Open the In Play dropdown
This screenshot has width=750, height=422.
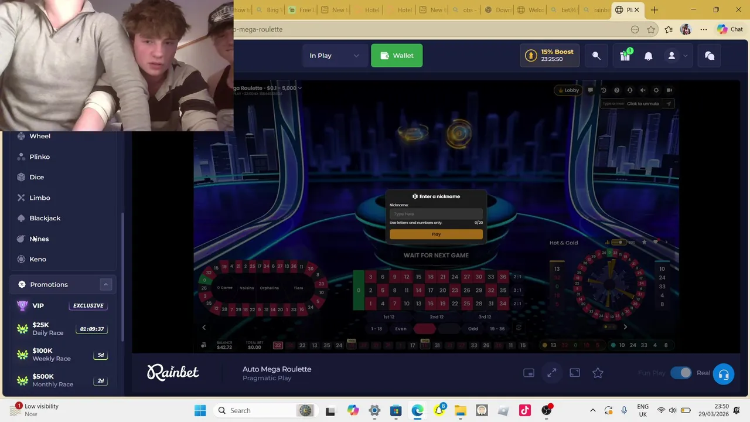coord(334,56)
